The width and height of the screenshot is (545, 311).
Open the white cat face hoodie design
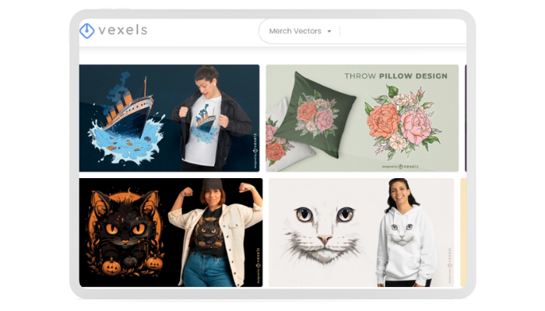[361, 232]
